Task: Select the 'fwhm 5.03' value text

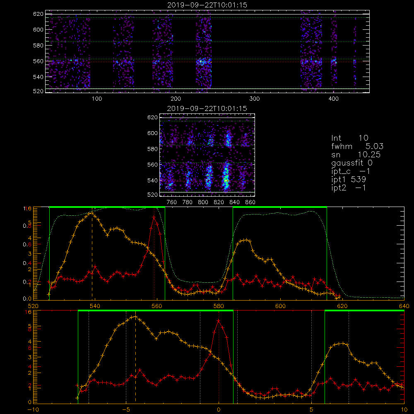Action: 357,146
